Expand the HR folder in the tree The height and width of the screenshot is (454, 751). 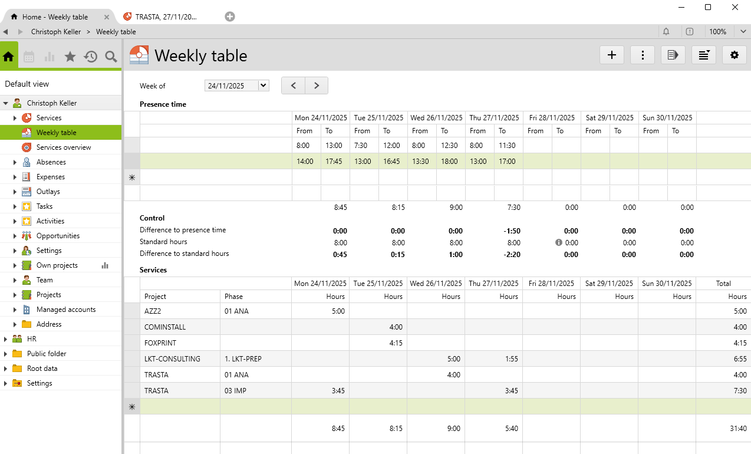pyautogui.click(x=6, y=339)
